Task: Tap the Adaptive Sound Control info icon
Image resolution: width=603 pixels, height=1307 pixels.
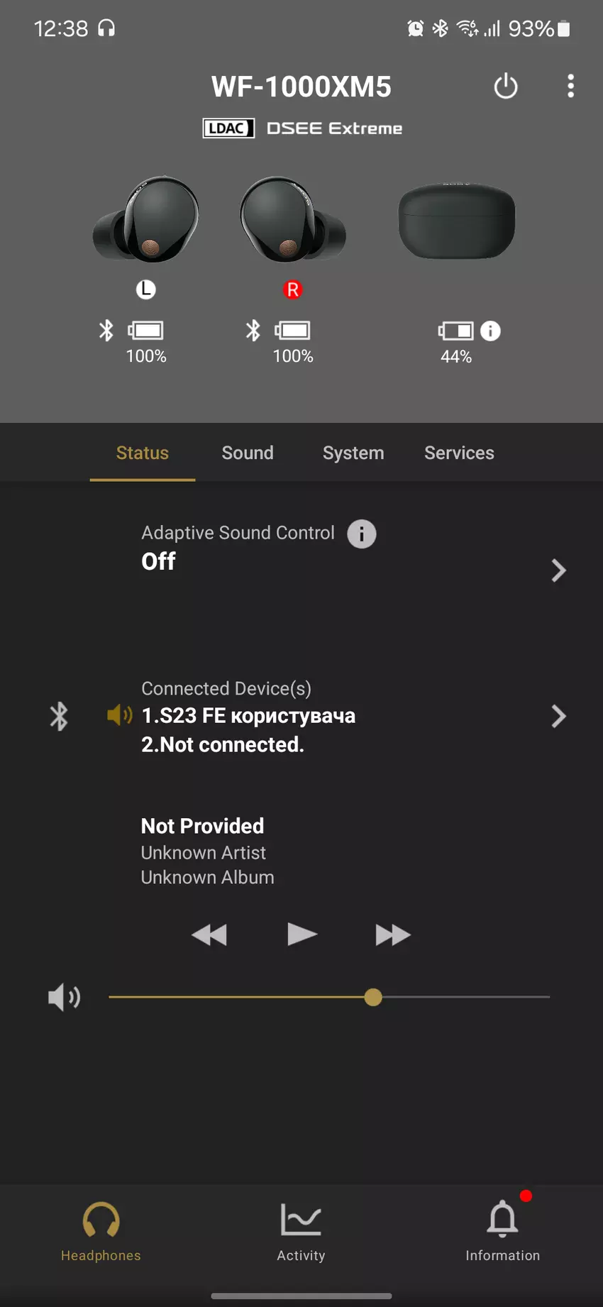Action: (x=361, y=534)
